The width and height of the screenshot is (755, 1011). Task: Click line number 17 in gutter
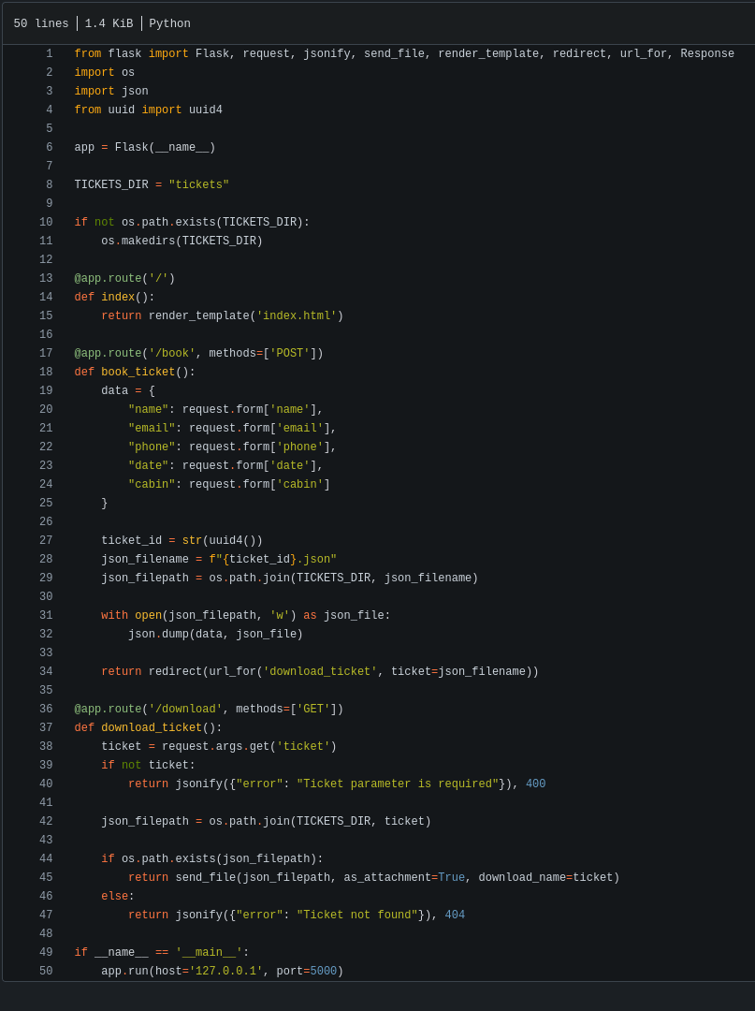[46, 353]
